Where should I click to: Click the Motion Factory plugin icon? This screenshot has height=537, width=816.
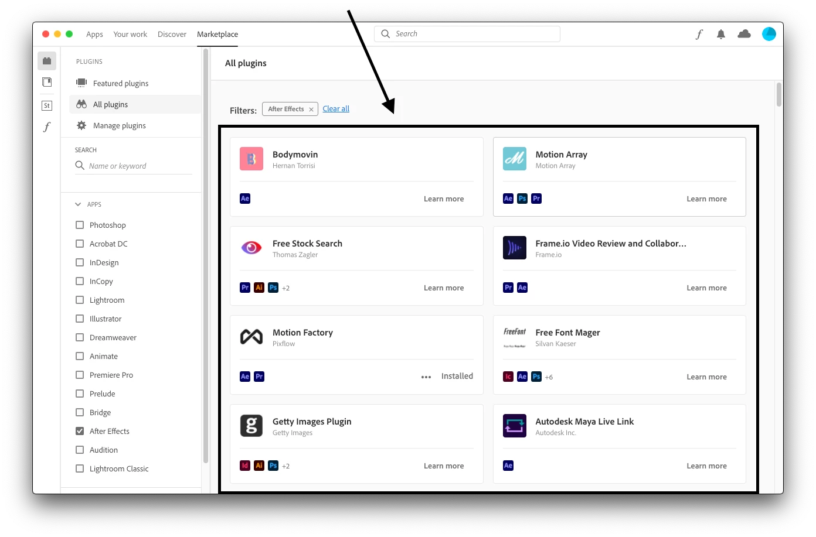[x=251, y=337]
